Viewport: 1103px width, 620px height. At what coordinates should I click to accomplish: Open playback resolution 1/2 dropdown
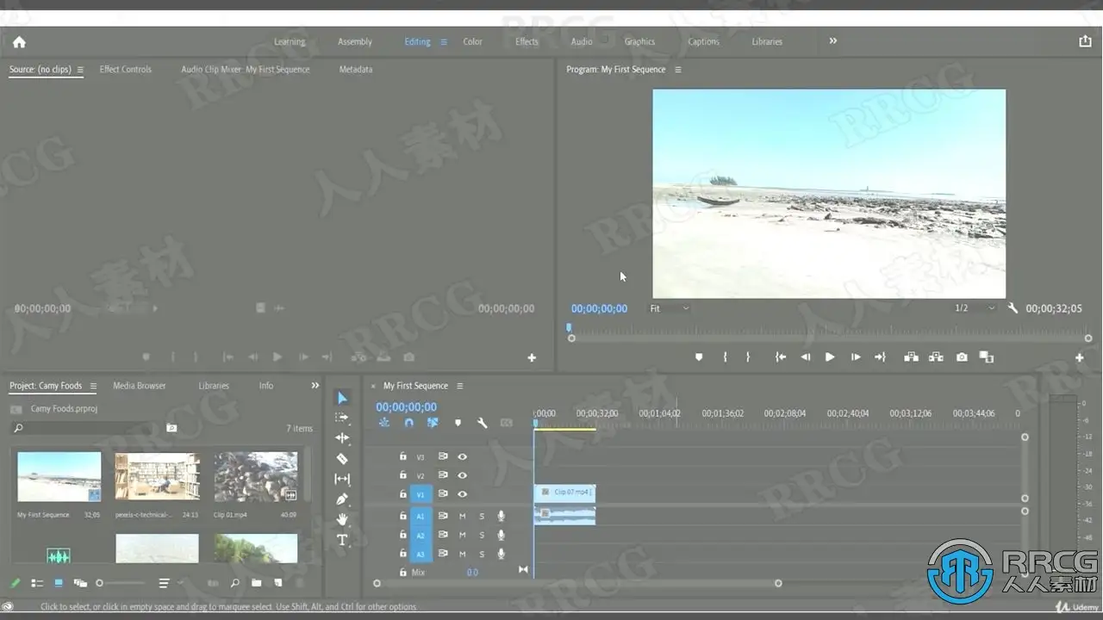[x=974, y=308]
